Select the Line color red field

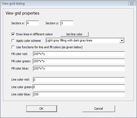coord(79,80)
